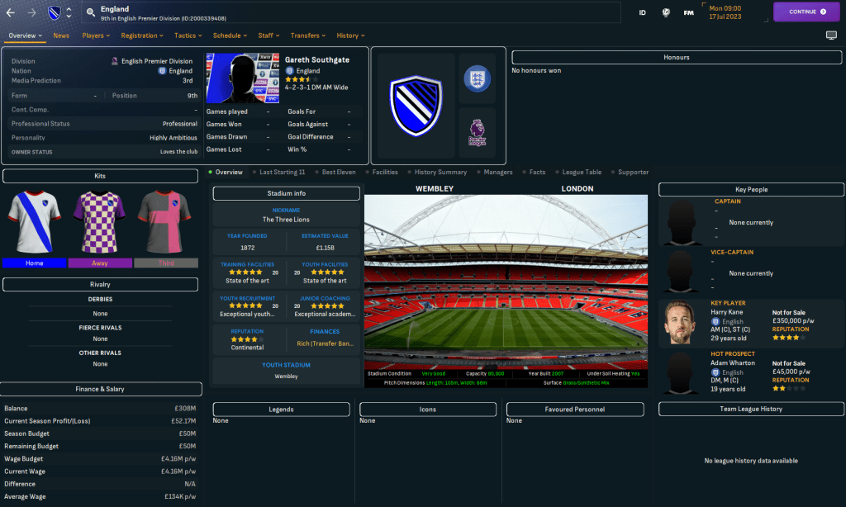The height and width of the screenshot is (507, 846).
Task: Select the Away kit view
Action: (x=100, y=262)
